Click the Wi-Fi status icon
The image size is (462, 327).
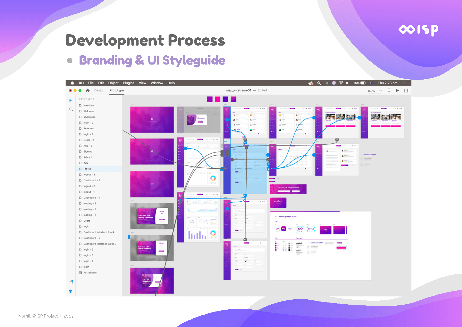point(341,83)
